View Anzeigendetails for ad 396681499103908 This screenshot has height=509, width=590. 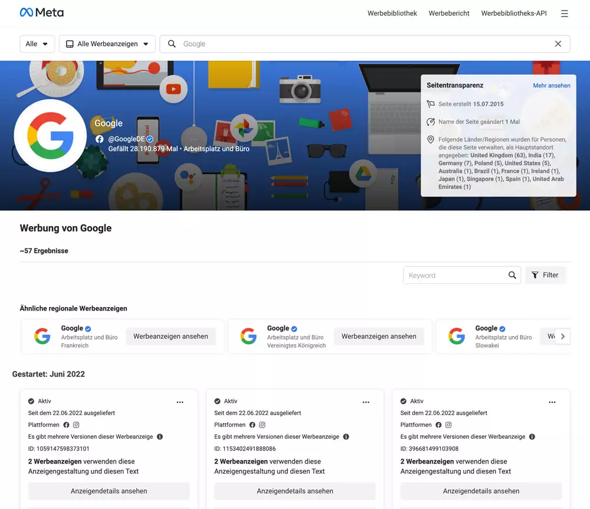click(481, 491)
